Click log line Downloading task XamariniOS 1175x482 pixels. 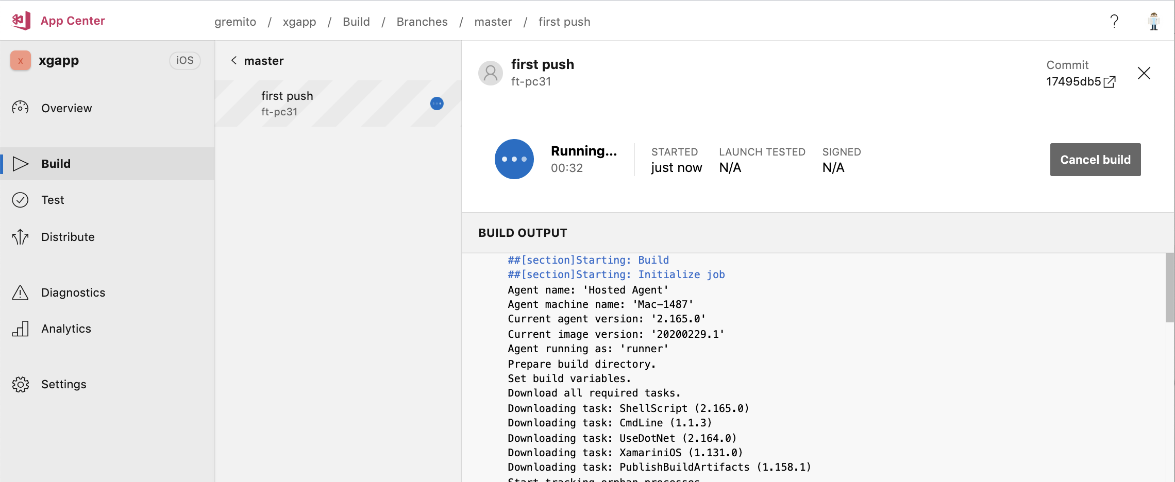(625, 453)
